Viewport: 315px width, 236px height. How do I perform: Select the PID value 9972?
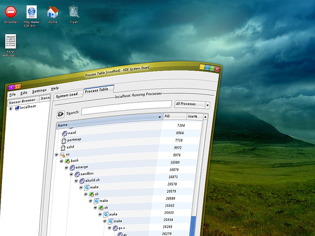178,148
